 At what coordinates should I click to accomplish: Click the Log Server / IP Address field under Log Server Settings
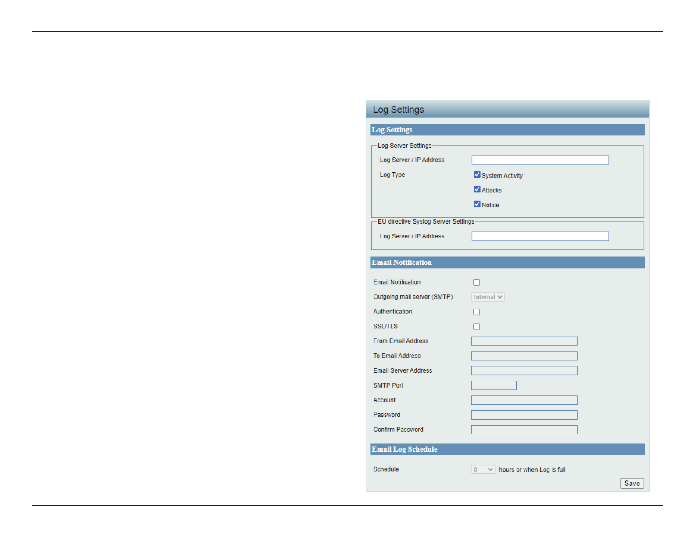pos(540,160)
